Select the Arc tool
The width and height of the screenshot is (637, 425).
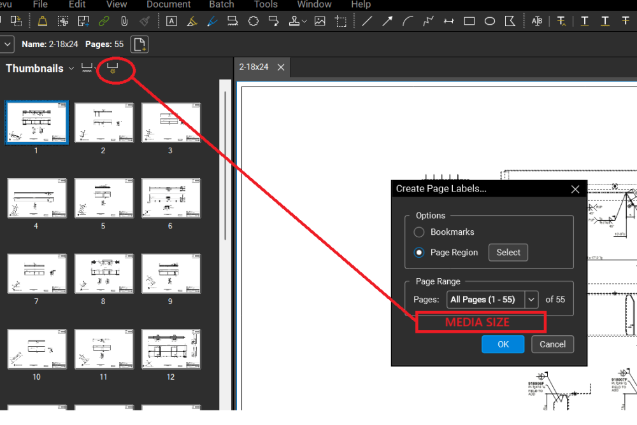408,21
